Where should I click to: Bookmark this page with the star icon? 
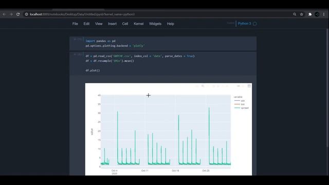(302, 14)
